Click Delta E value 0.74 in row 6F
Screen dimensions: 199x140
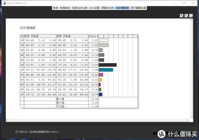coord(95,95)
